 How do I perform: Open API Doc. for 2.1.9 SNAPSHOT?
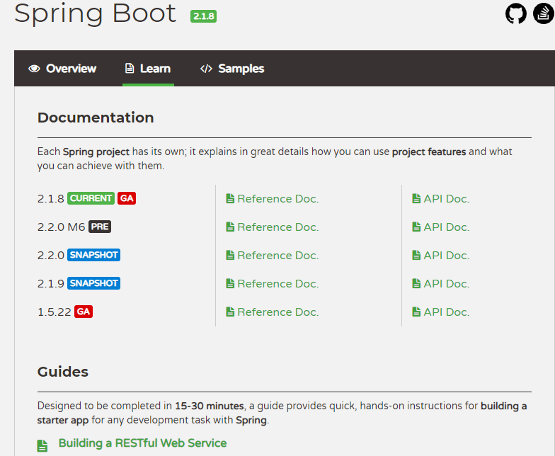440,283
